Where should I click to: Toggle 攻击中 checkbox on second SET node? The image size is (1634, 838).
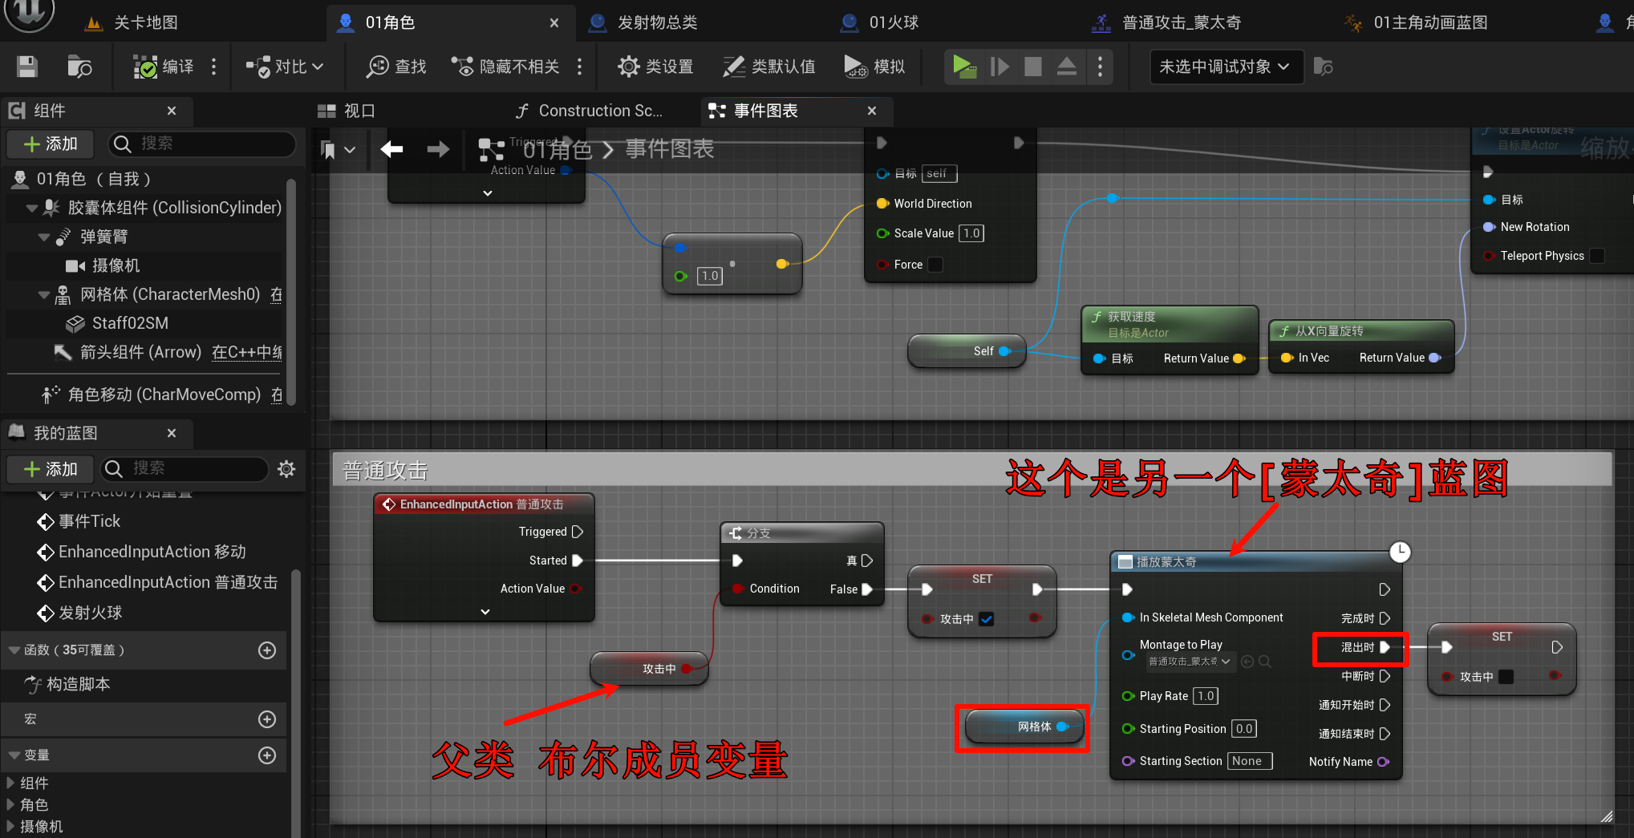point(1506,677)
